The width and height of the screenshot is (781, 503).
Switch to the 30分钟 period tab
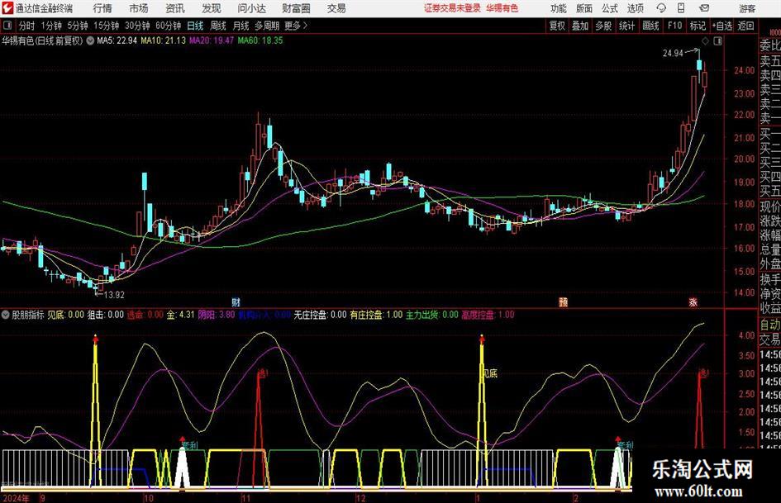(137, 26)
